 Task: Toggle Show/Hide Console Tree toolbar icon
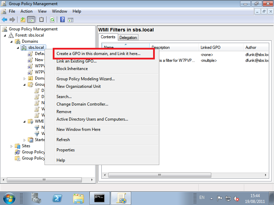(x=31, y=20)
